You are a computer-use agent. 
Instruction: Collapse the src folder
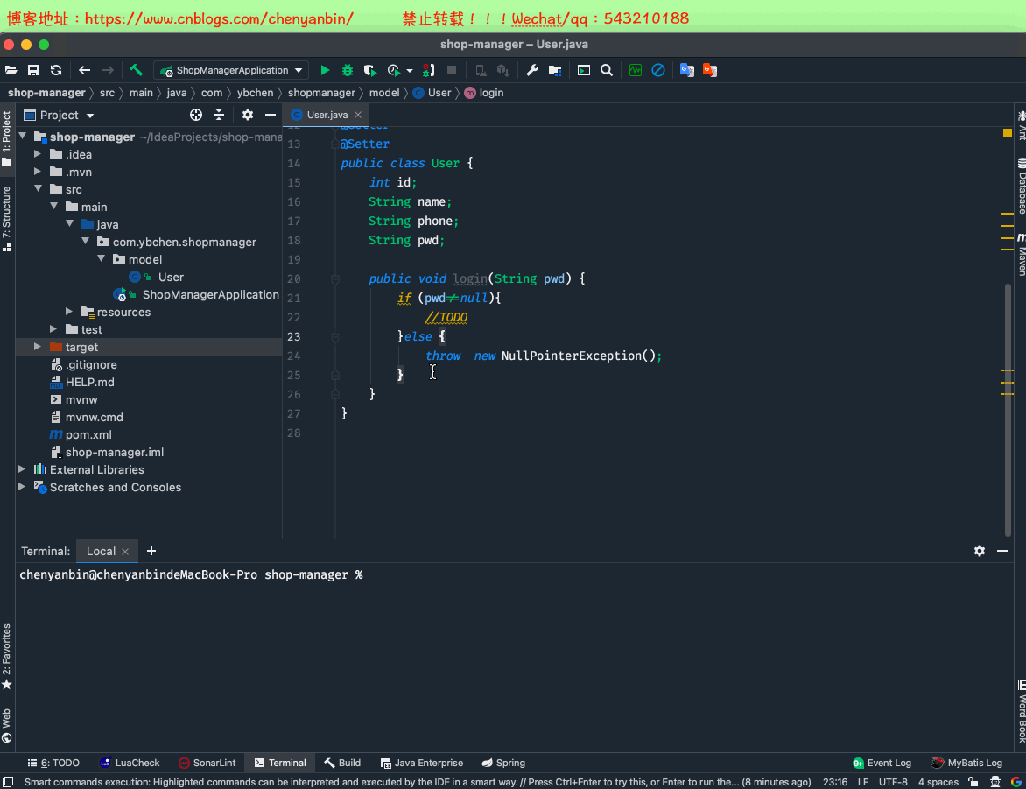pyautogui.click(x=38, y=188)
